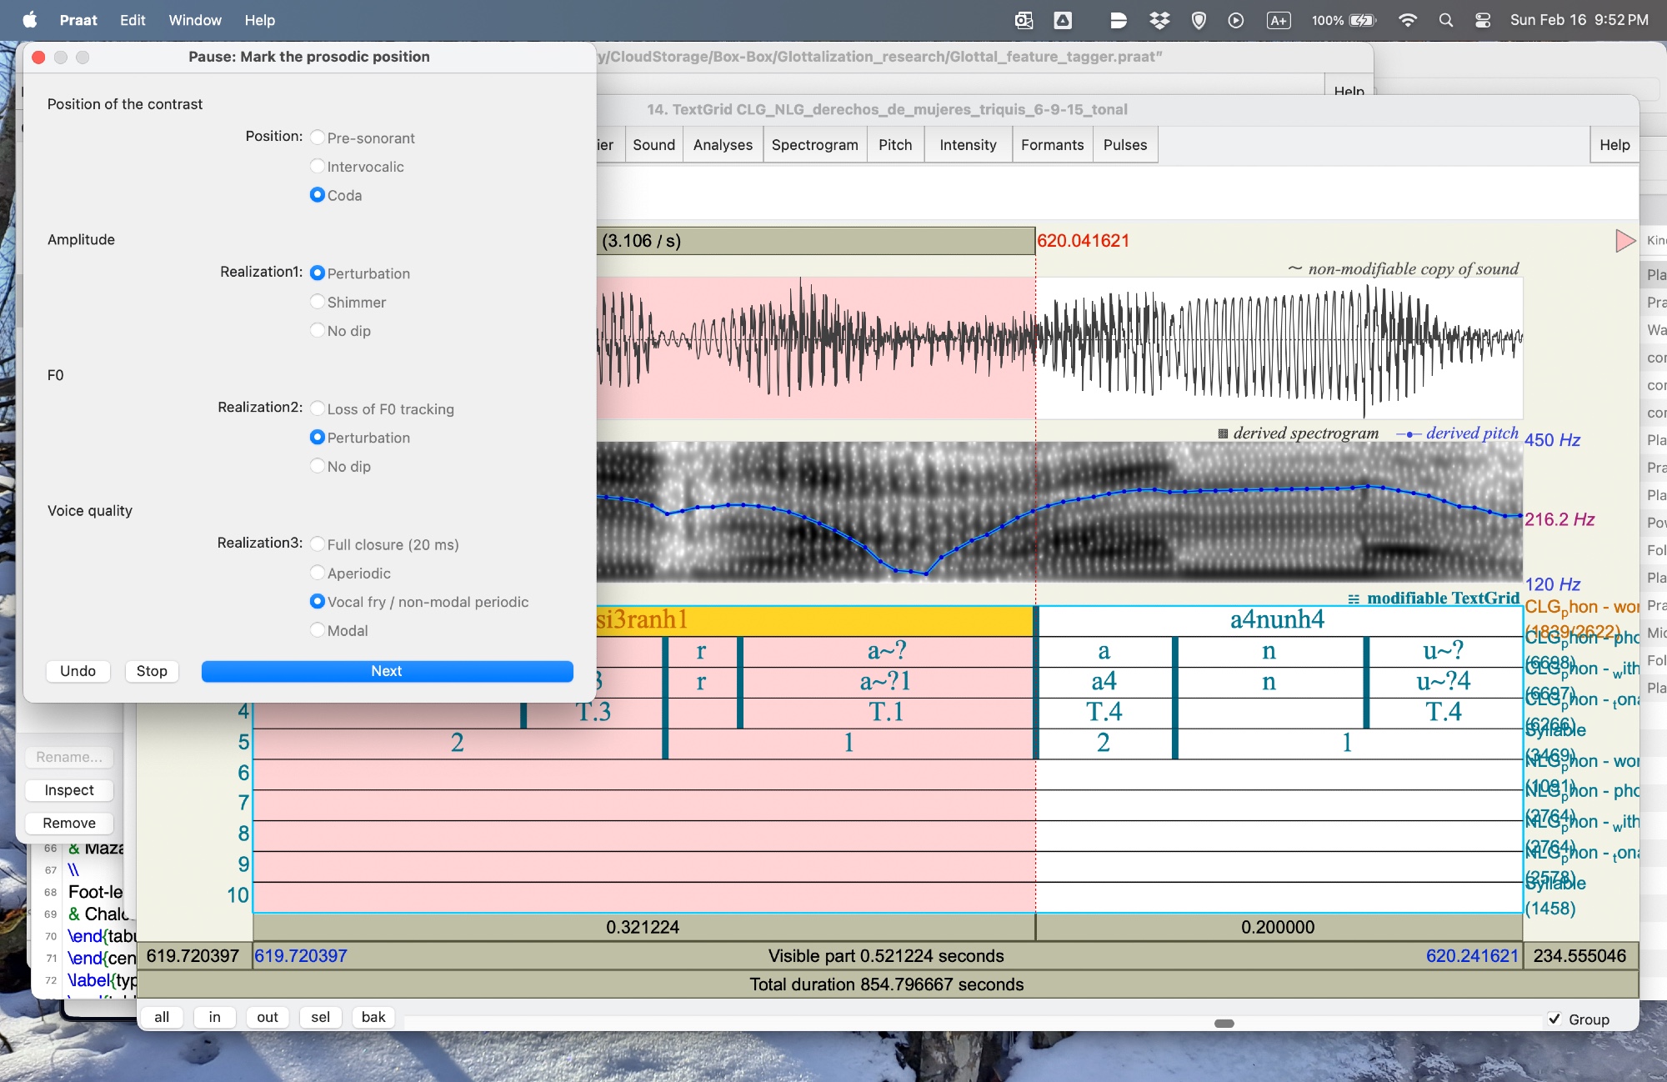Select the Intervocalic position option
Image resolution: width=1667 pixels, height=1082 pixels.
coord(318,167)
